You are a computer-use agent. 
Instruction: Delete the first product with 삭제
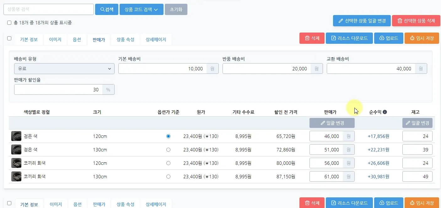(312, 38)
